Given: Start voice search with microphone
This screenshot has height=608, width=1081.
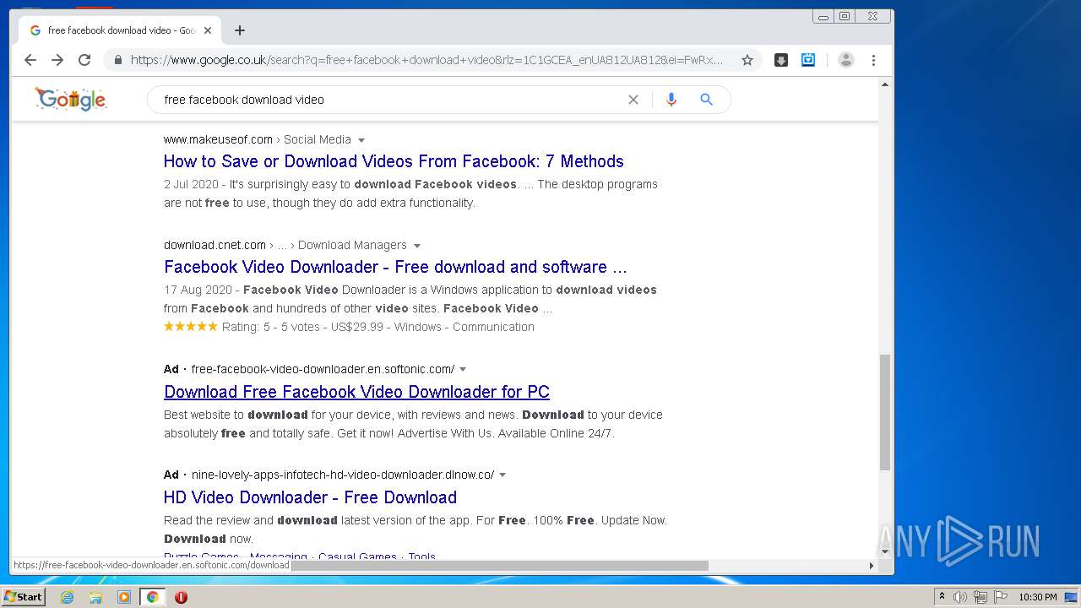Looking at the screenshot, I should [671, 100].
